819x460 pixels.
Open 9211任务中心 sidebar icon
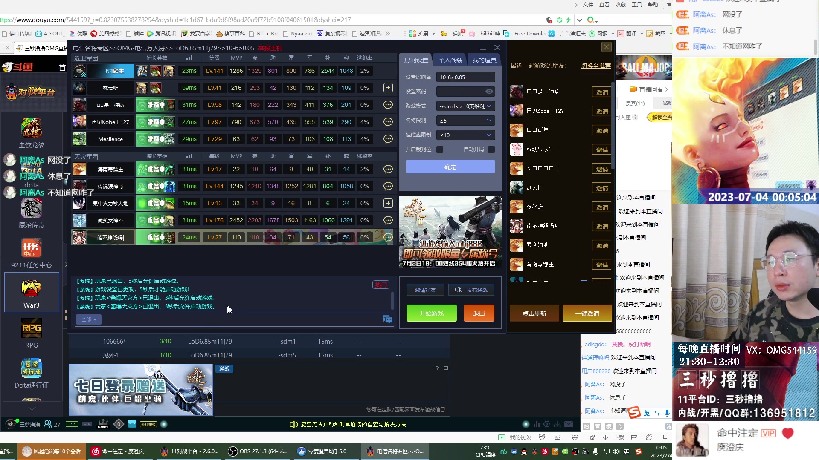pyautogui.click(x=32, y=253)
